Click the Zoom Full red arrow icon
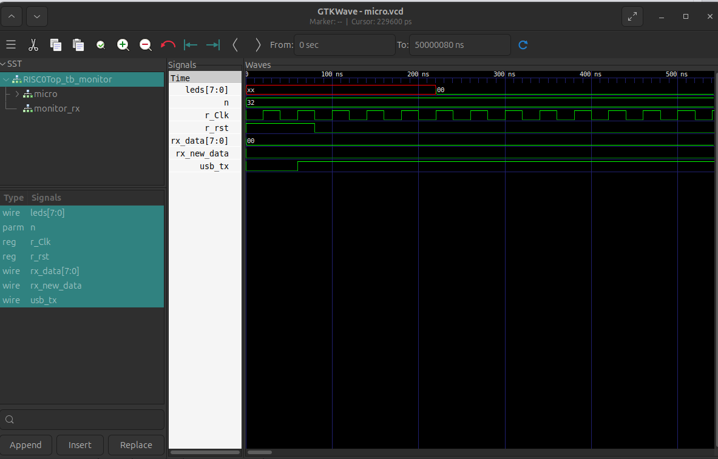Screen dimensions: 718x459 click(x=168, y=44)
